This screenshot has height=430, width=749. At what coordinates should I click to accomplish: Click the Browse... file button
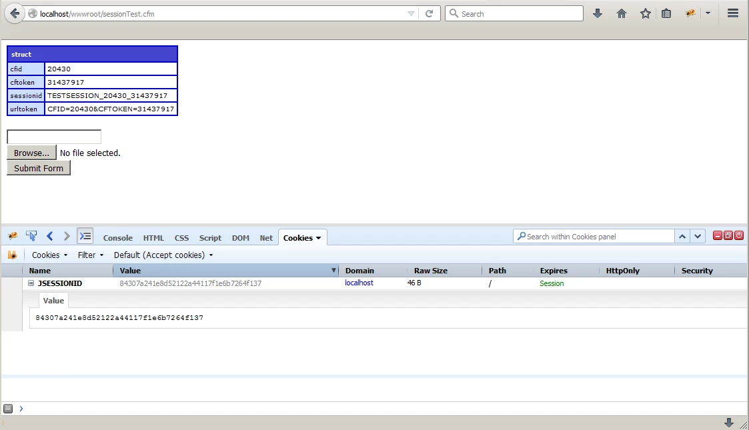[x=31, y=153]
